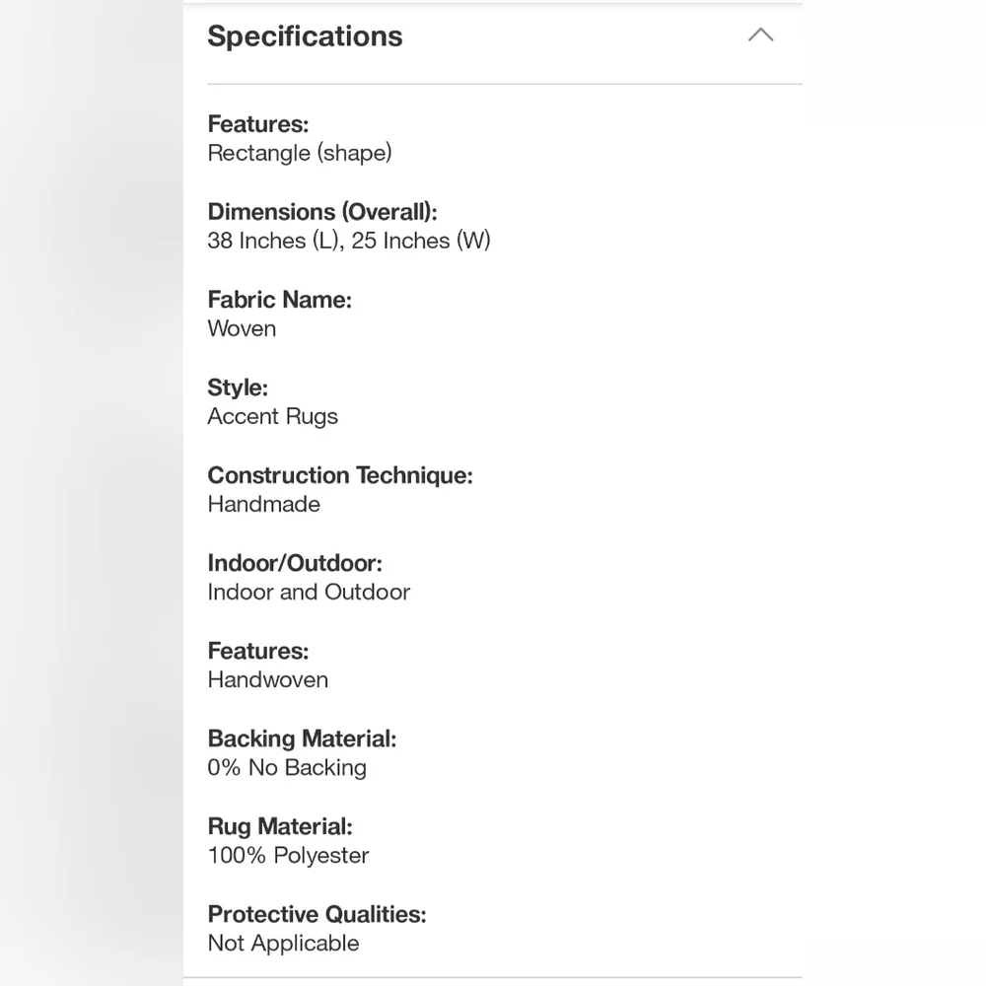The height and width of the screenshot is (986, 986).
Task: Select the Accent Rugs style value
Action: click(273, 416)
